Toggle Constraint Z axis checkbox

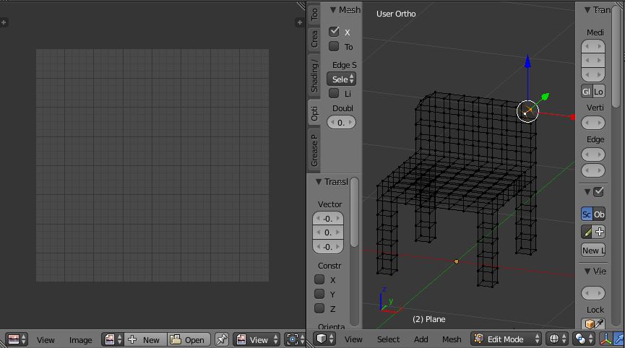point(319,308)
